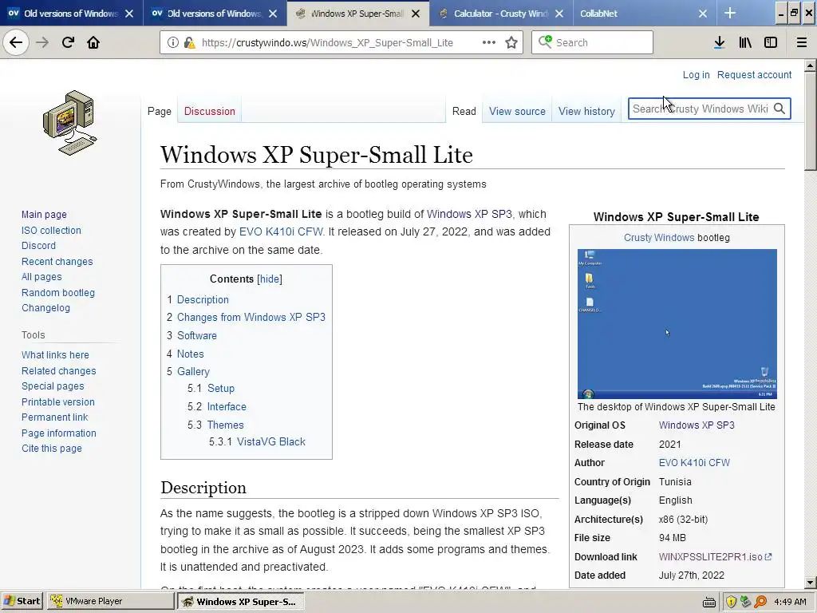
Task: Click Cite this page link
Action: pos(52,449)
